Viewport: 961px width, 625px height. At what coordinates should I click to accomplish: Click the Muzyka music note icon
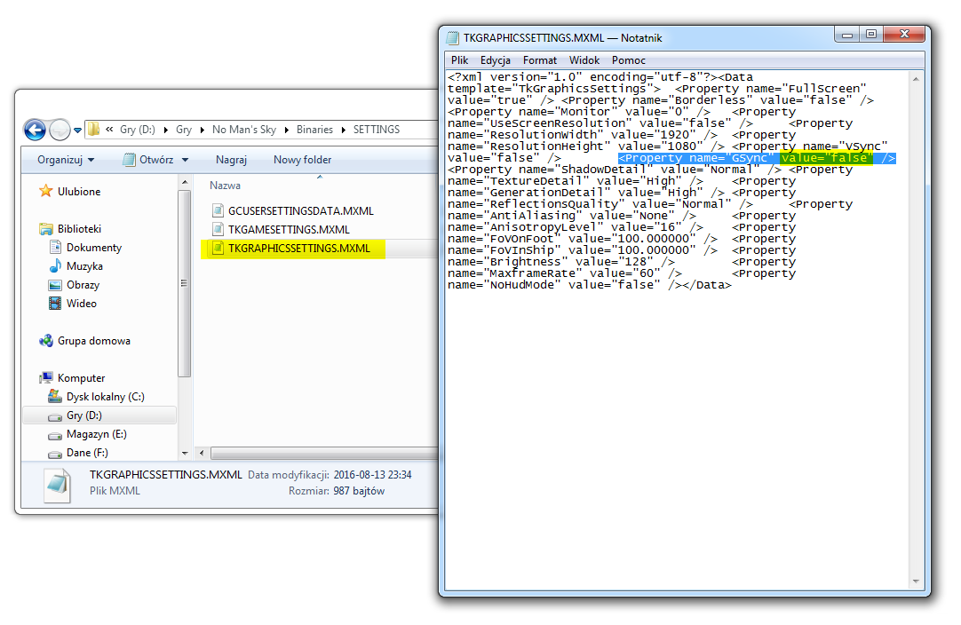(55, 266)
